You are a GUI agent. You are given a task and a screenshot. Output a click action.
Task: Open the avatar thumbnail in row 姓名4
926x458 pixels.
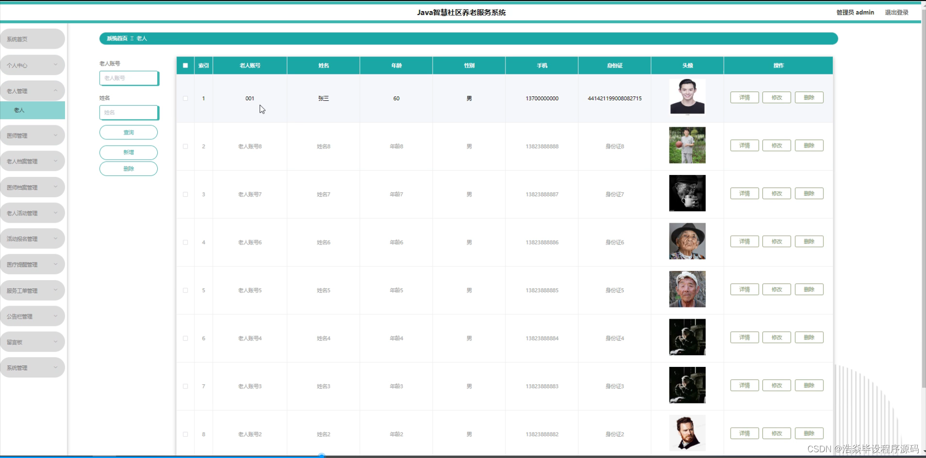(687, 337)
